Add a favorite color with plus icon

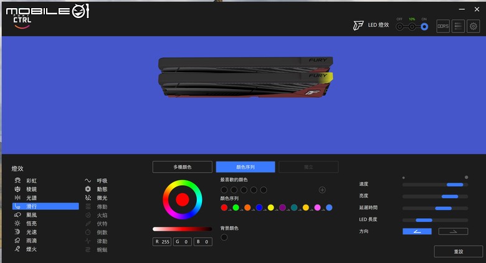pos(322,190)
